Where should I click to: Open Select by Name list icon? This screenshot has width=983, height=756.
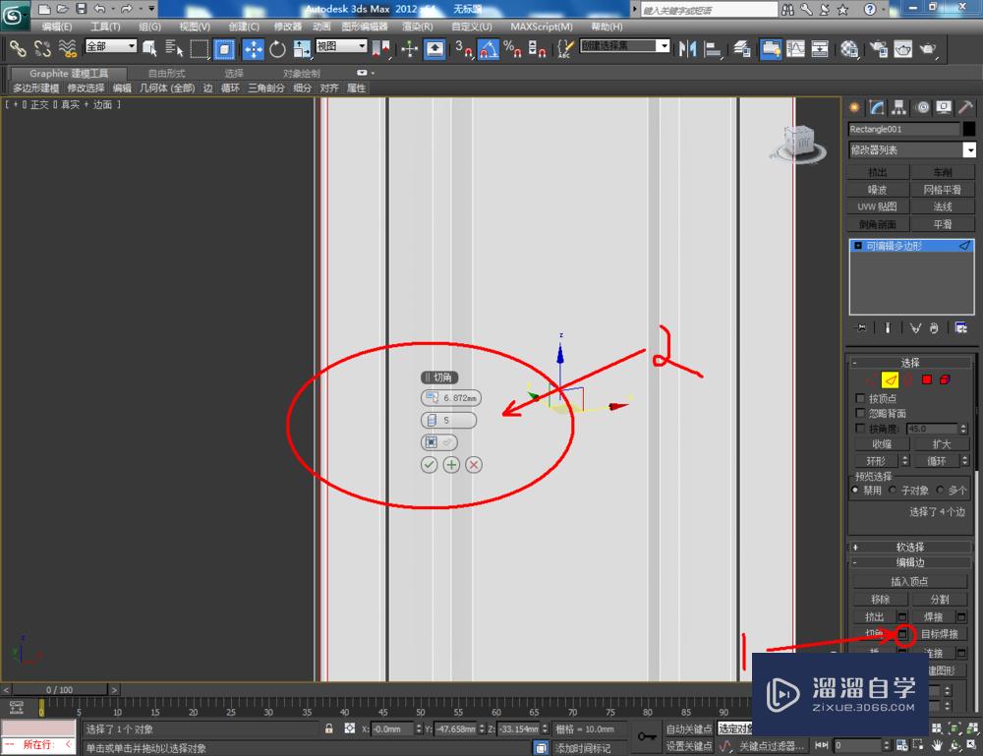point(174,48)
